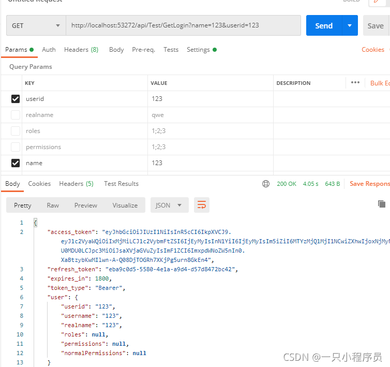Click the "expires_in" value 1800
390x367 pixels.
tap(102, 278)
